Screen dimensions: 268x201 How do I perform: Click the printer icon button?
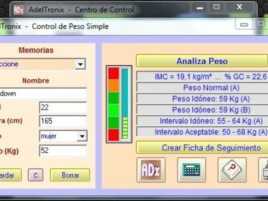[263, 170]
